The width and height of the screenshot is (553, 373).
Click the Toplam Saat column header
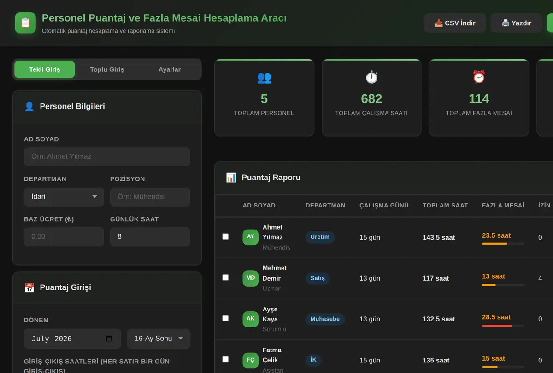click(x=445, y=206)
